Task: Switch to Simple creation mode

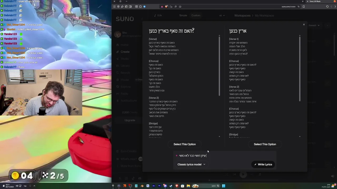Action: [x=183, y=15]
